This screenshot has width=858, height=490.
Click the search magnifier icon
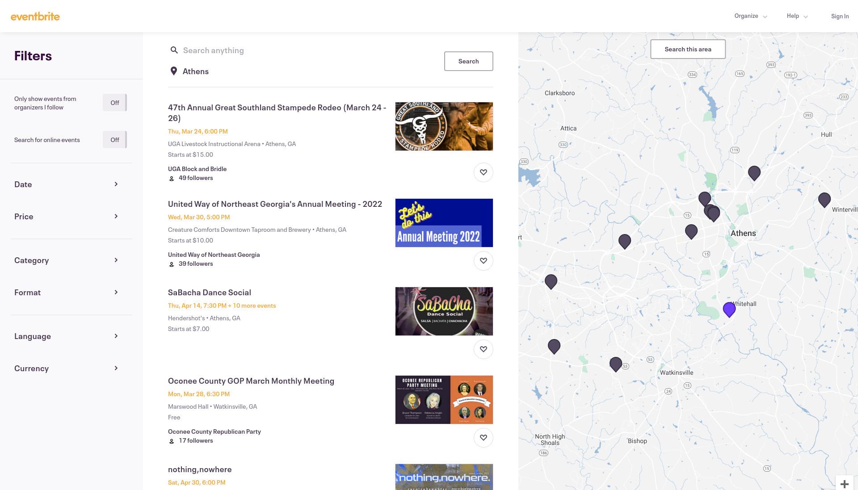point(174,50)
